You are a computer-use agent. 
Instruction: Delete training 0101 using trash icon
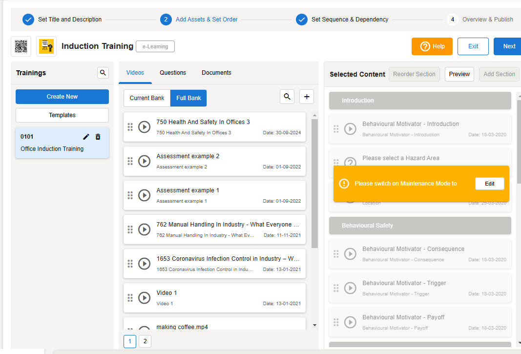coord(98,137)
